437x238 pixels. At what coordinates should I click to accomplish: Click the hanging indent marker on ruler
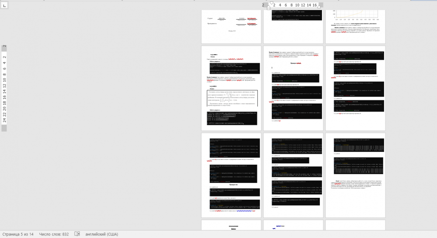coord(268,6)
